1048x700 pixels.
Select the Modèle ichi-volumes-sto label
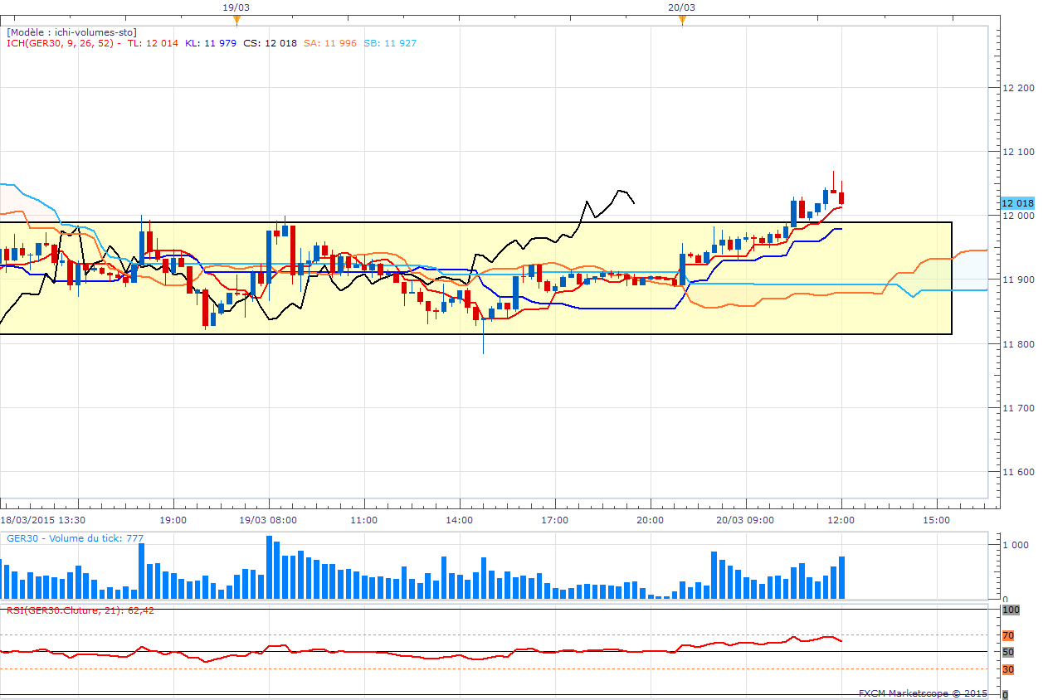pyautogui.click(x=72, y=32)
